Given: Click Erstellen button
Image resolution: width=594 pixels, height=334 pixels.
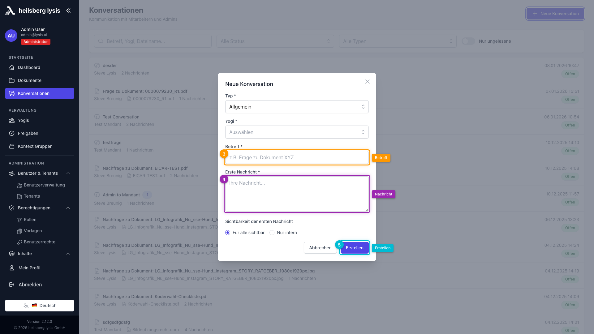Looking at the screenshot, I should pos(355,248).
